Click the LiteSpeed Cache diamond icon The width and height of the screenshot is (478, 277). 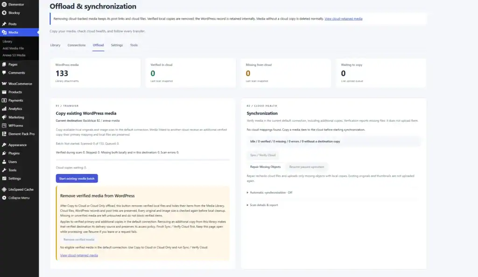[4, 189]
